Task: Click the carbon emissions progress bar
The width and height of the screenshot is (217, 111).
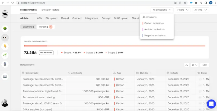Action: point(114,46)
